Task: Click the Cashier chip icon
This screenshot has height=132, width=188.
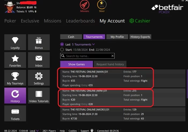Action: pos(132,21)
